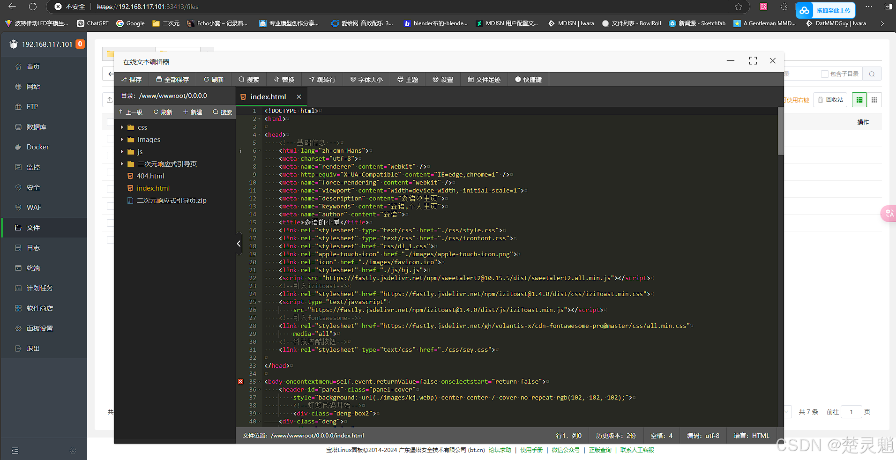The image size is (896, 460).
Task: Expand the css folder
Action: (x=122, y=127)
